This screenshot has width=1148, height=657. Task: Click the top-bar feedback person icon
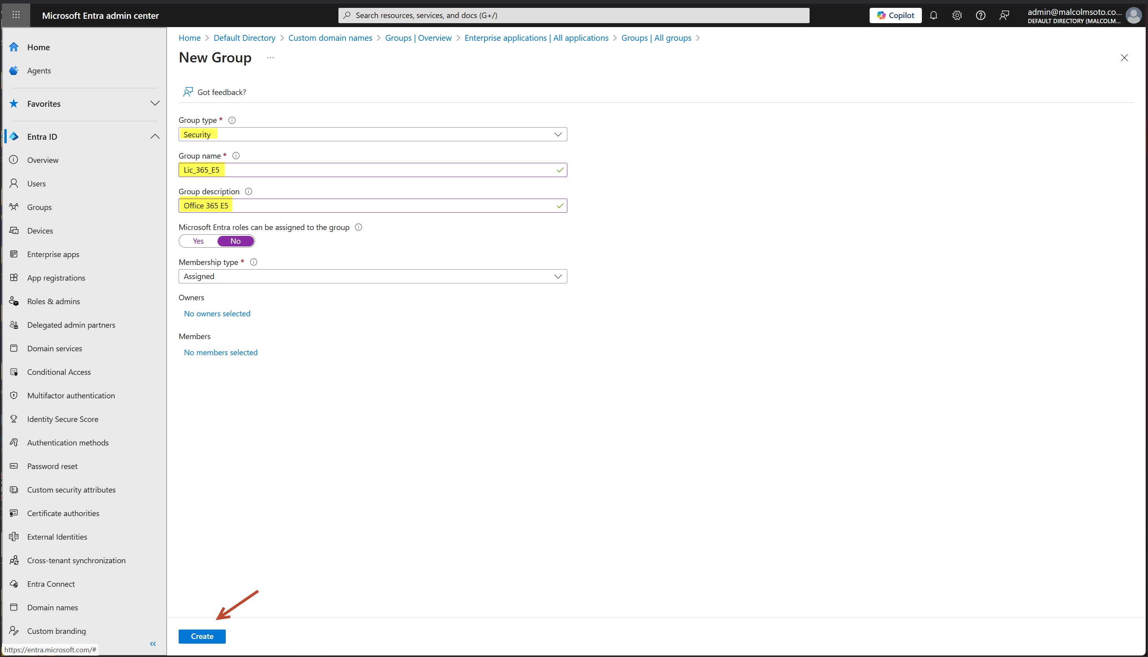tap(1004, 15)
